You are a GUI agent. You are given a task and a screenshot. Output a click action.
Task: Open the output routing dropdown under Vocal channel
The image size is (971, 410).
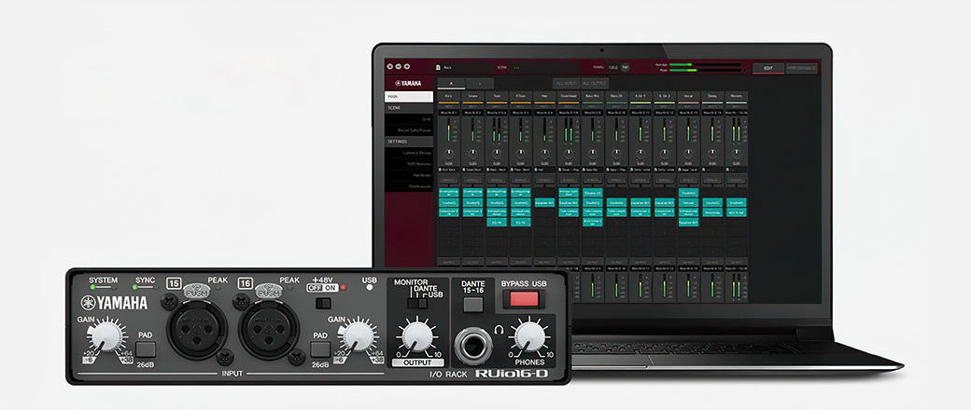(x=688, y=268)
